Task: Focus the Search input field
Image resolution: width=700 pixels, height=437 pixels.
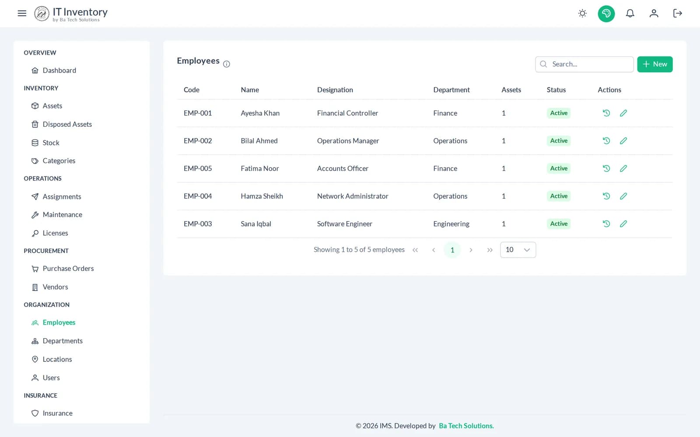Action: [x=584, y=64]
